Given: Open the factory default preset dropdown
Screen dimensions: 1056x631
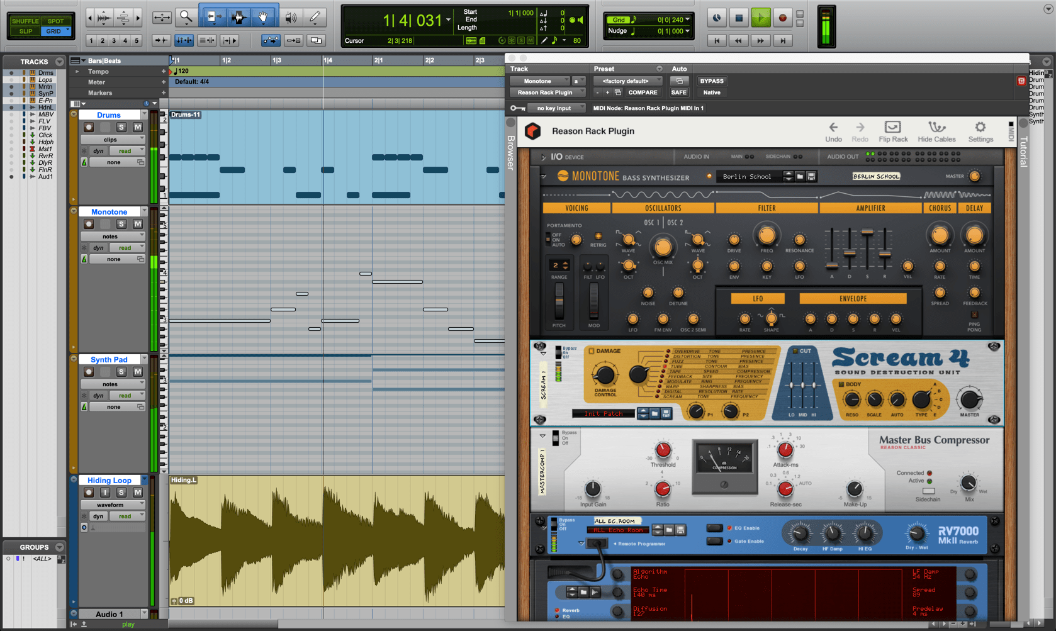Looking at the screenshot, I should pyautogui.click(x=627, y=81).
